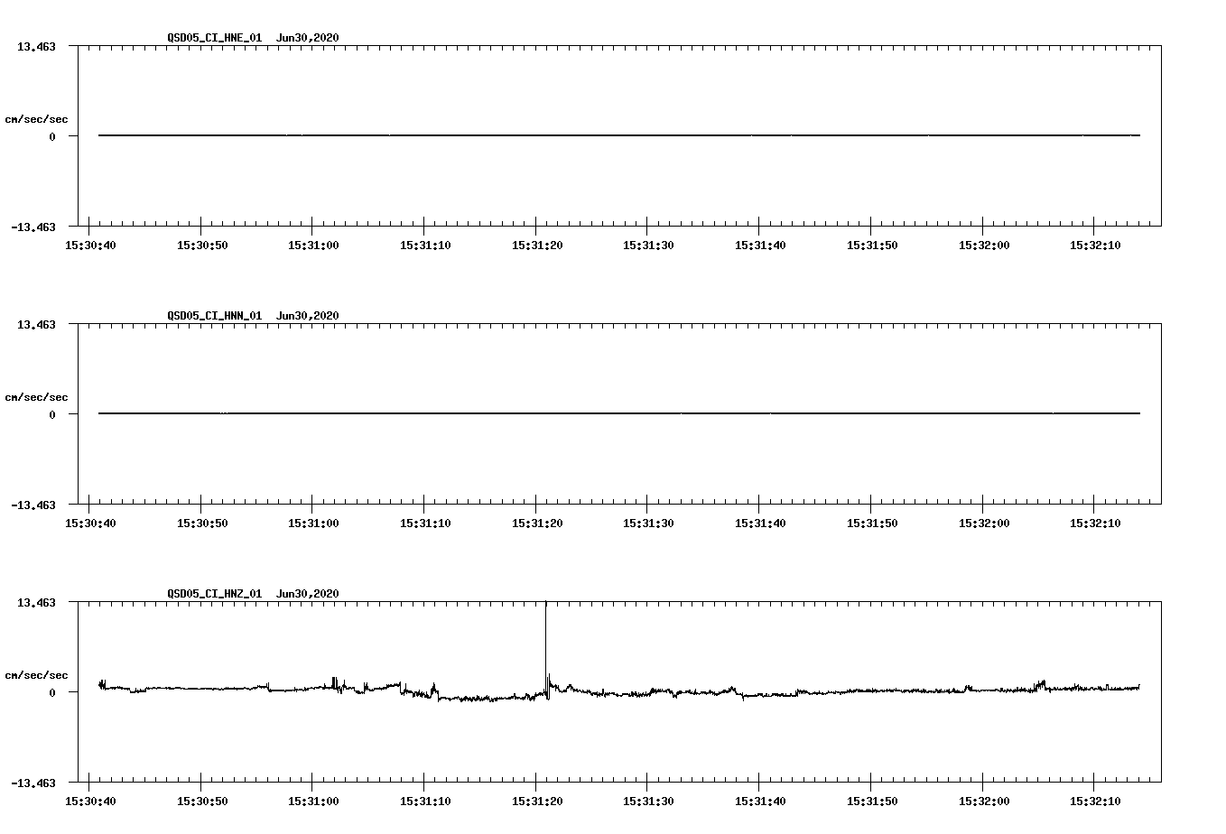Click -13.463 bottom value of HNZ plot
Viewport: 1226px width, 834px height.
33,783
